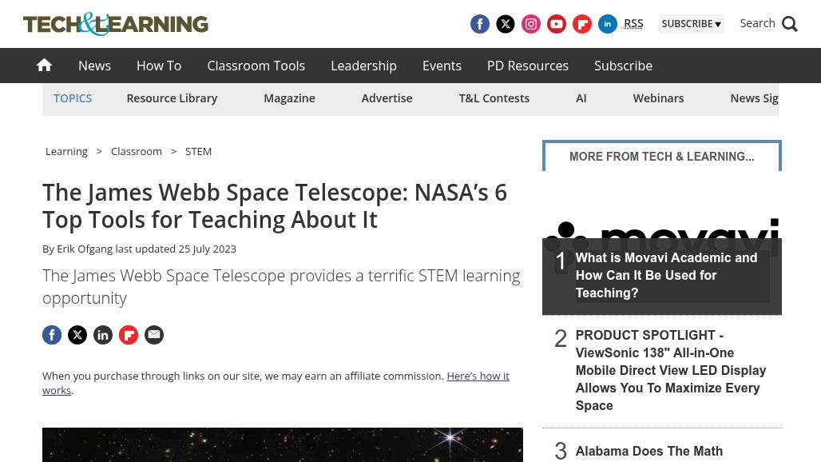Screen dimensions: 821x462
Task: Open the 'Here's how it works' link
Action: [478, 376]
